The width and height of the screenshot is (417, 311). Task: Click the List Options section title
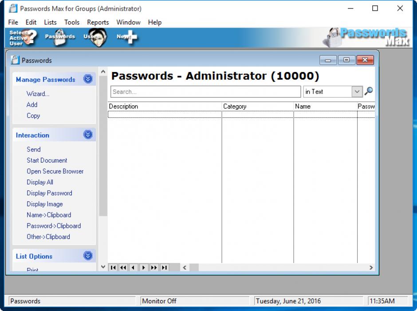pos(34,256)
